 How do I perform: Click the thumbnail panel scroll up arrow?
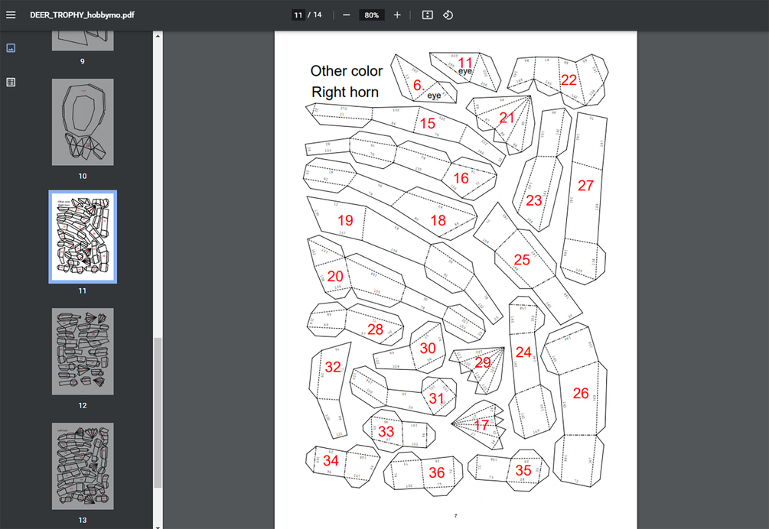tap(158, 35)
